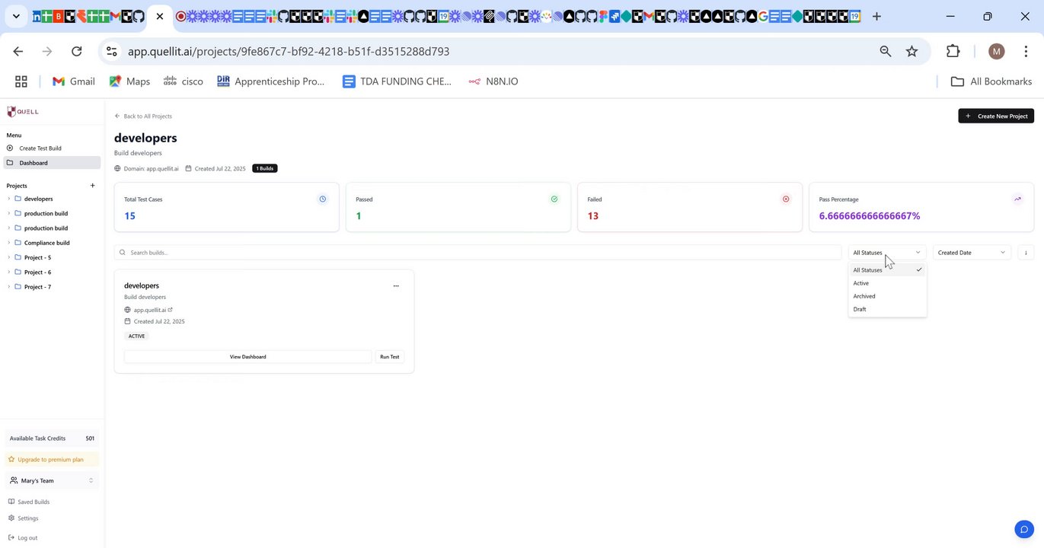Open Maps bookmark
Screen dimensions: 1044x548
[x=129, y=81]
